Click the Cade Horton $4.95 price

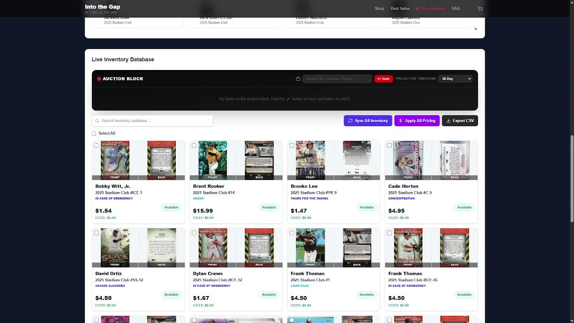point(396,211)
